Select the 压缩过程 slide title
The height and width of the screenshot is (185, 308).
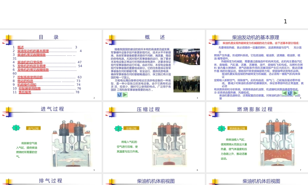click(x=148, y=109)
